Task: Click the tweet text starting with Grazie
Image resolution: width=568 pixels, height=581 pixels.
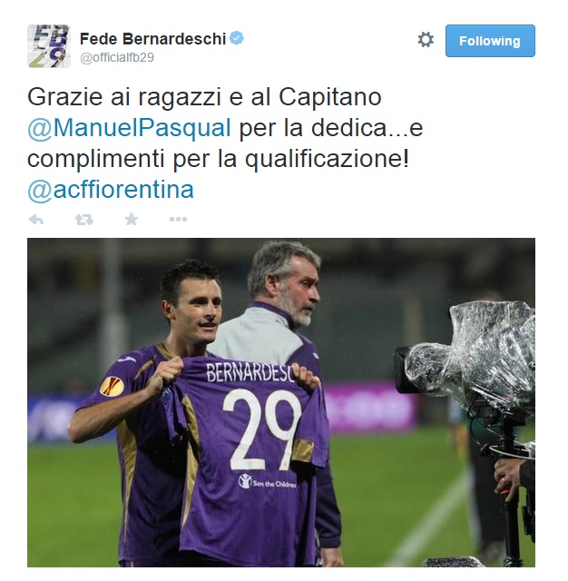Action: point(225,143)
